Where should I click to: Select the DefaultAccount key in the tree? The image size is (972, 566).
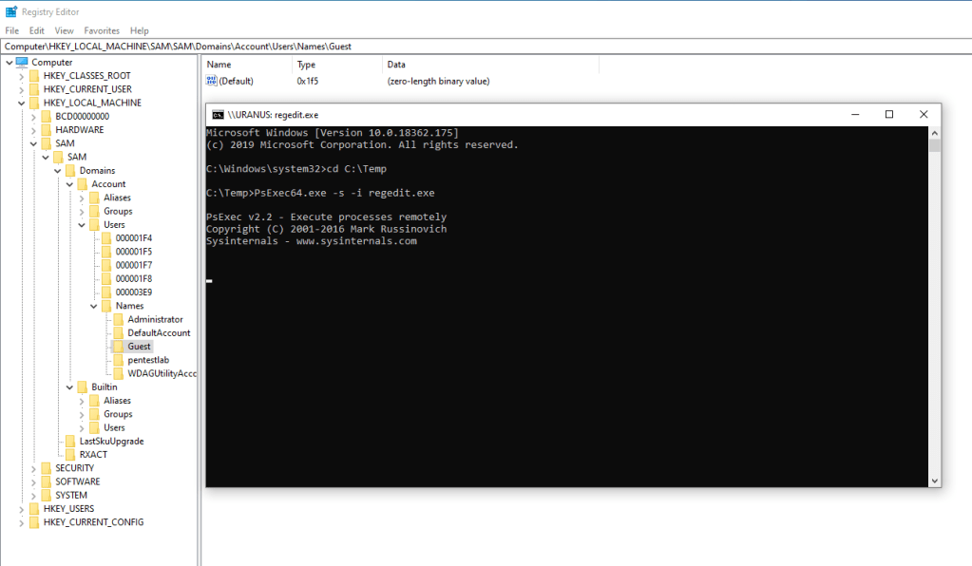click(159, 333)
